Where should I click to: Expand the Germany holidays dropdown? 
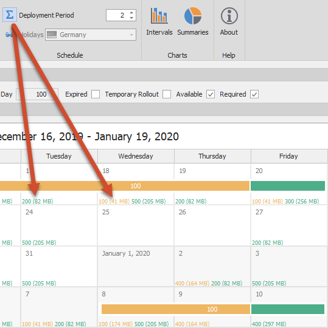coord(131,35)
